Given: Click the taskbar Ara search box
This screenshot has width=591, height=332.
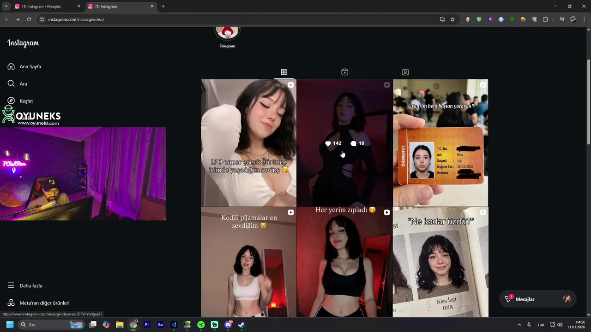Looking at the screenshot, I should (x=51, y=325).
